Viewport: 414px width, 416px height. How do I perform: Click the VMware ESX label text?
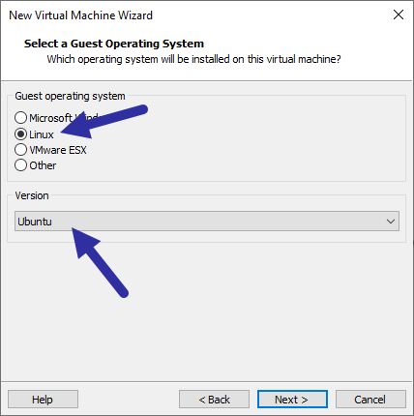(58, 150)
